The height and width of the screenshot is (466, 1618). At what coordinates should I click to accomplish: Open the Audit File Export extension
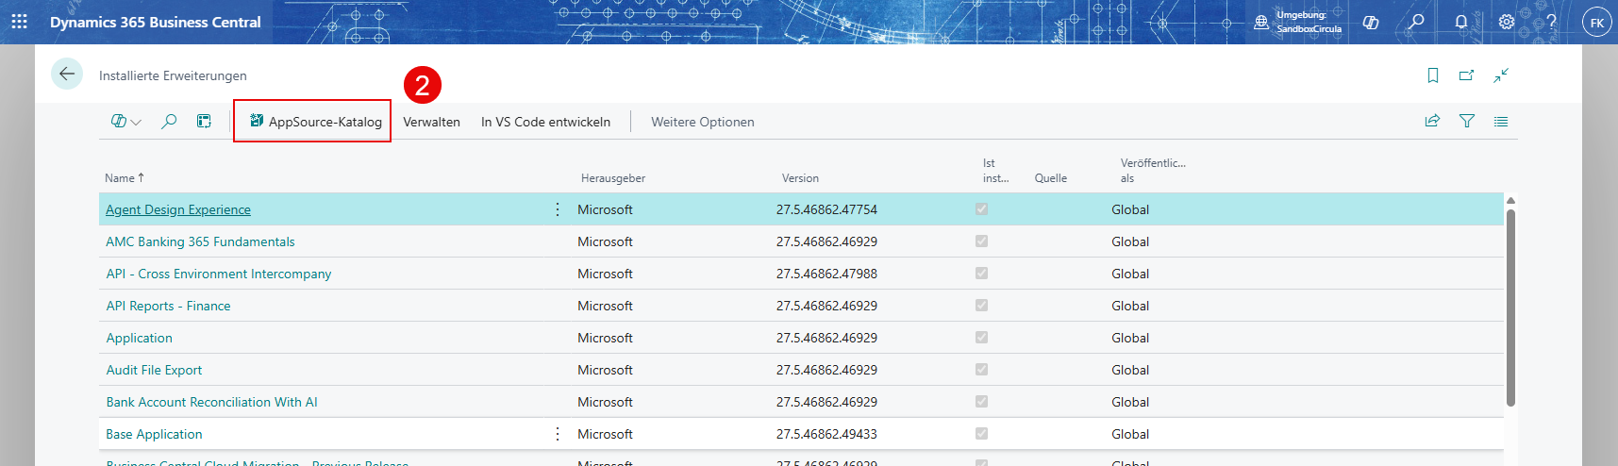(154, 370)
